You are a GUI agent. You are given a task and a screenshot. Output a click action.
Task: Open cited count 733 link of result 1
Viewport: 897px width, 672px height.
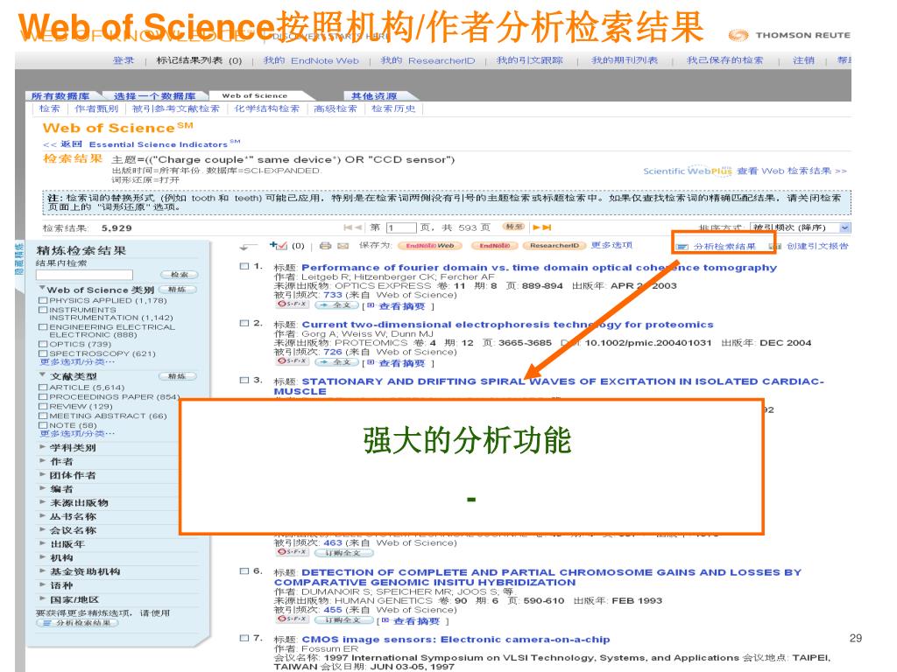coord(332,295)
